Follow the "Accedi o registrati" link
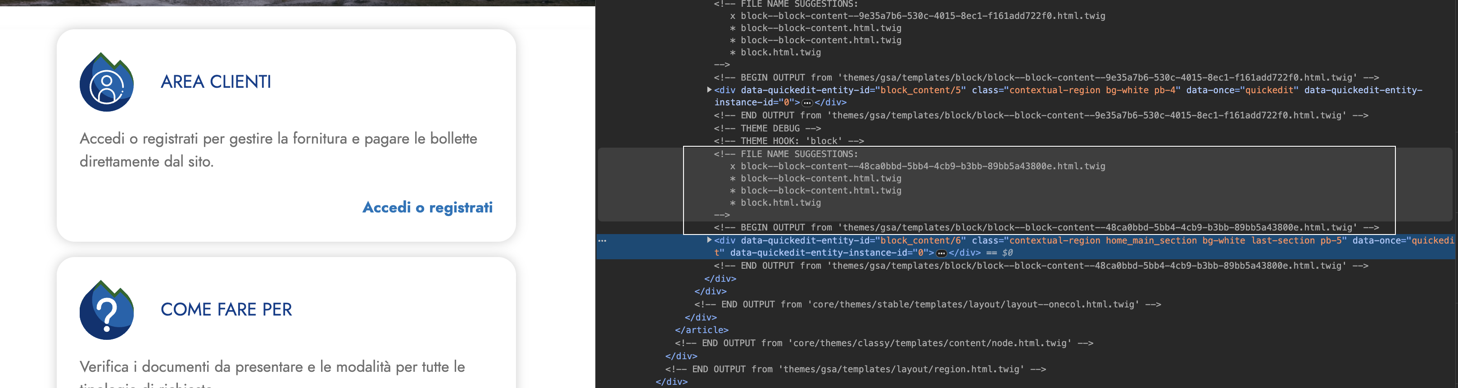1458x388 pixels. coord(427,208)
